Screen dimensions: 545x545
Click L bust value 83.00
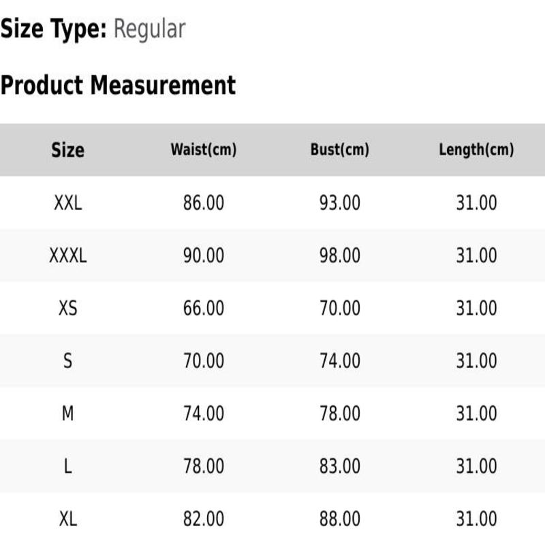pos(339,466)
